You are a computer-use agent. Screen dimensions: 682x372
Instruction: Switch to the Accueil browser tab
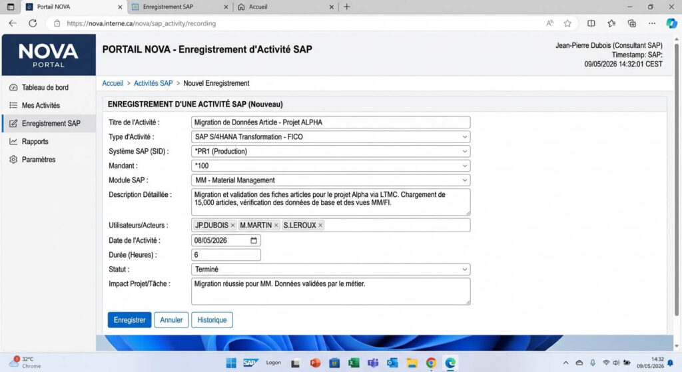[286, 7]
